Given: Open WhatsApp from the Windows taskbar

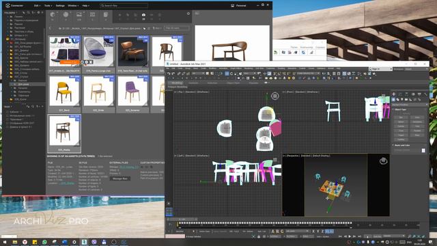Looking at the screenshot, I should point(44,242).
